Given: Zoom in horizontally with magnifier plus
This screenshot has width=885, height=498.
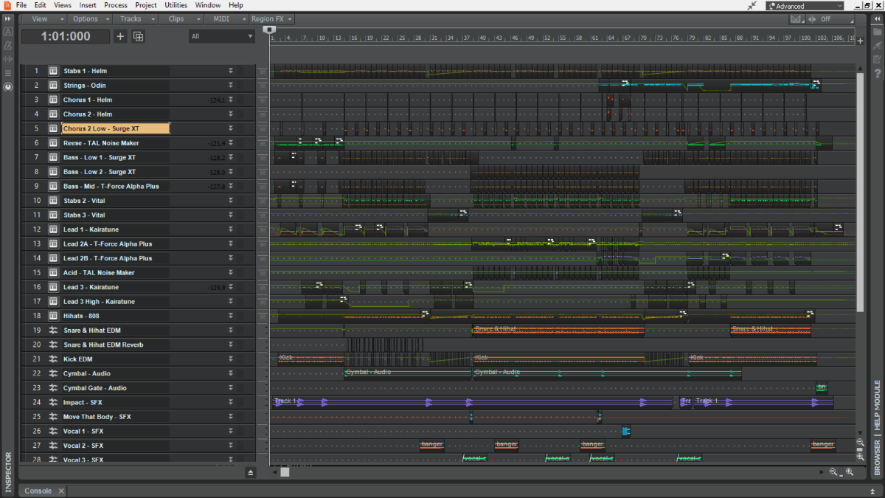Looking at the screenshot, I should click(850, 472).
